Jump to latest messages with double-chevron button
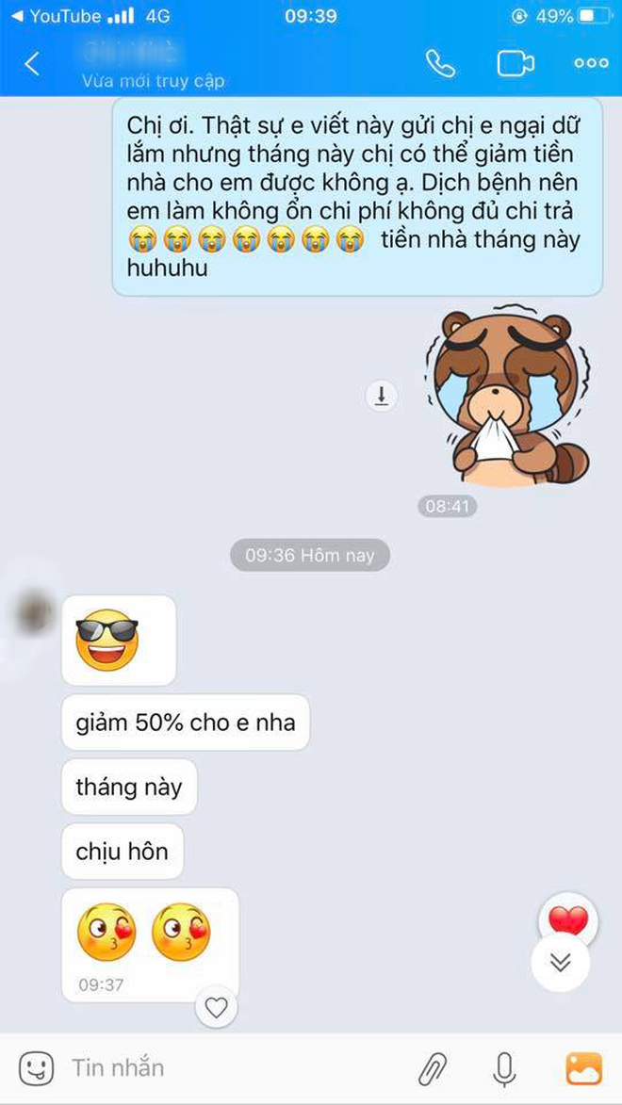Viewport: 622px width, 1105px height. tap(561, 962)
